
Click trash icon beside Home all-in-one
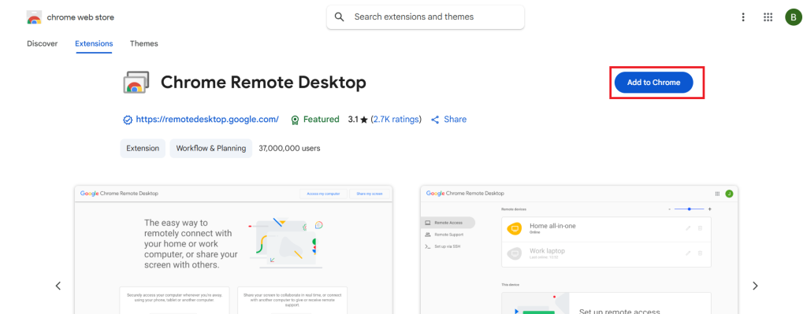click(700, 227)
